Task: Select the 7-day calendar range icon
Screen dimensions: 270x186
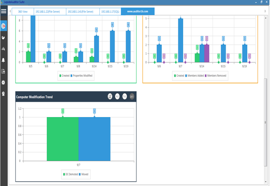Action: click(x=125, y=96)
